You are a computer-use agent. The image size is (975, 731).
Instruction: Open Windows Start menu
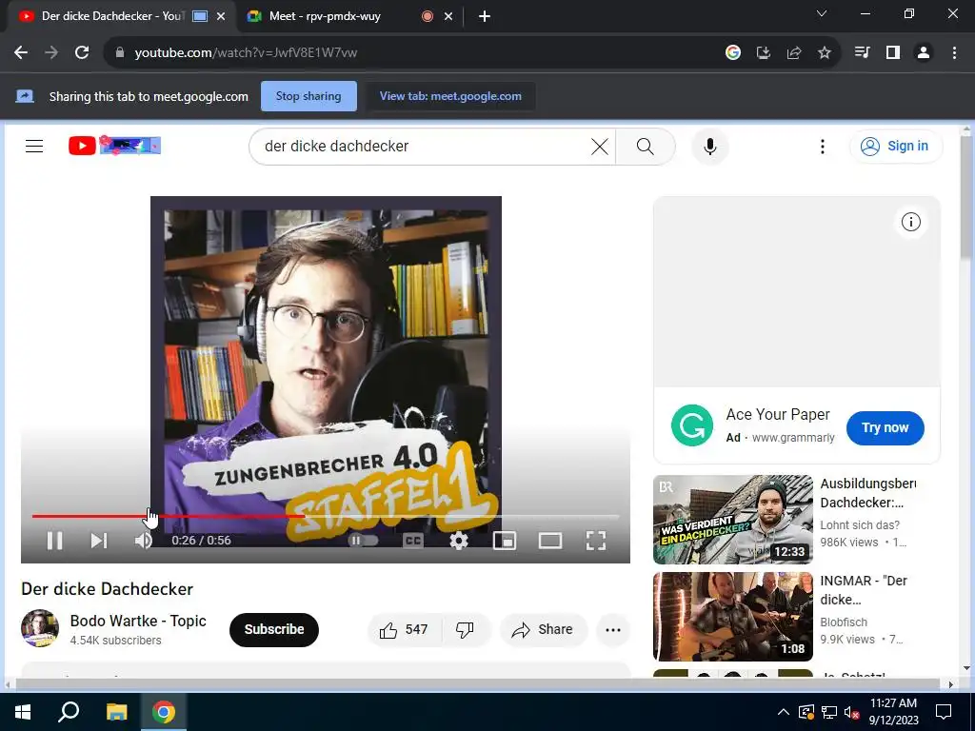[x=23, y=712]
